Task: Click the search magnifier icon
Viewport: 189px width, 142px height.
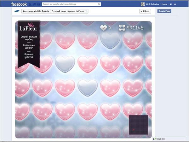Action: pos(99,4)
